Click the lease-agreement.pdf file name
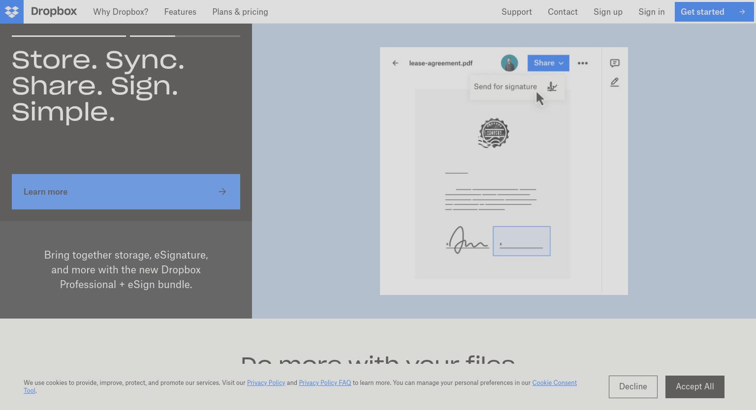This screenshot has height=410, width=756. 441,63
